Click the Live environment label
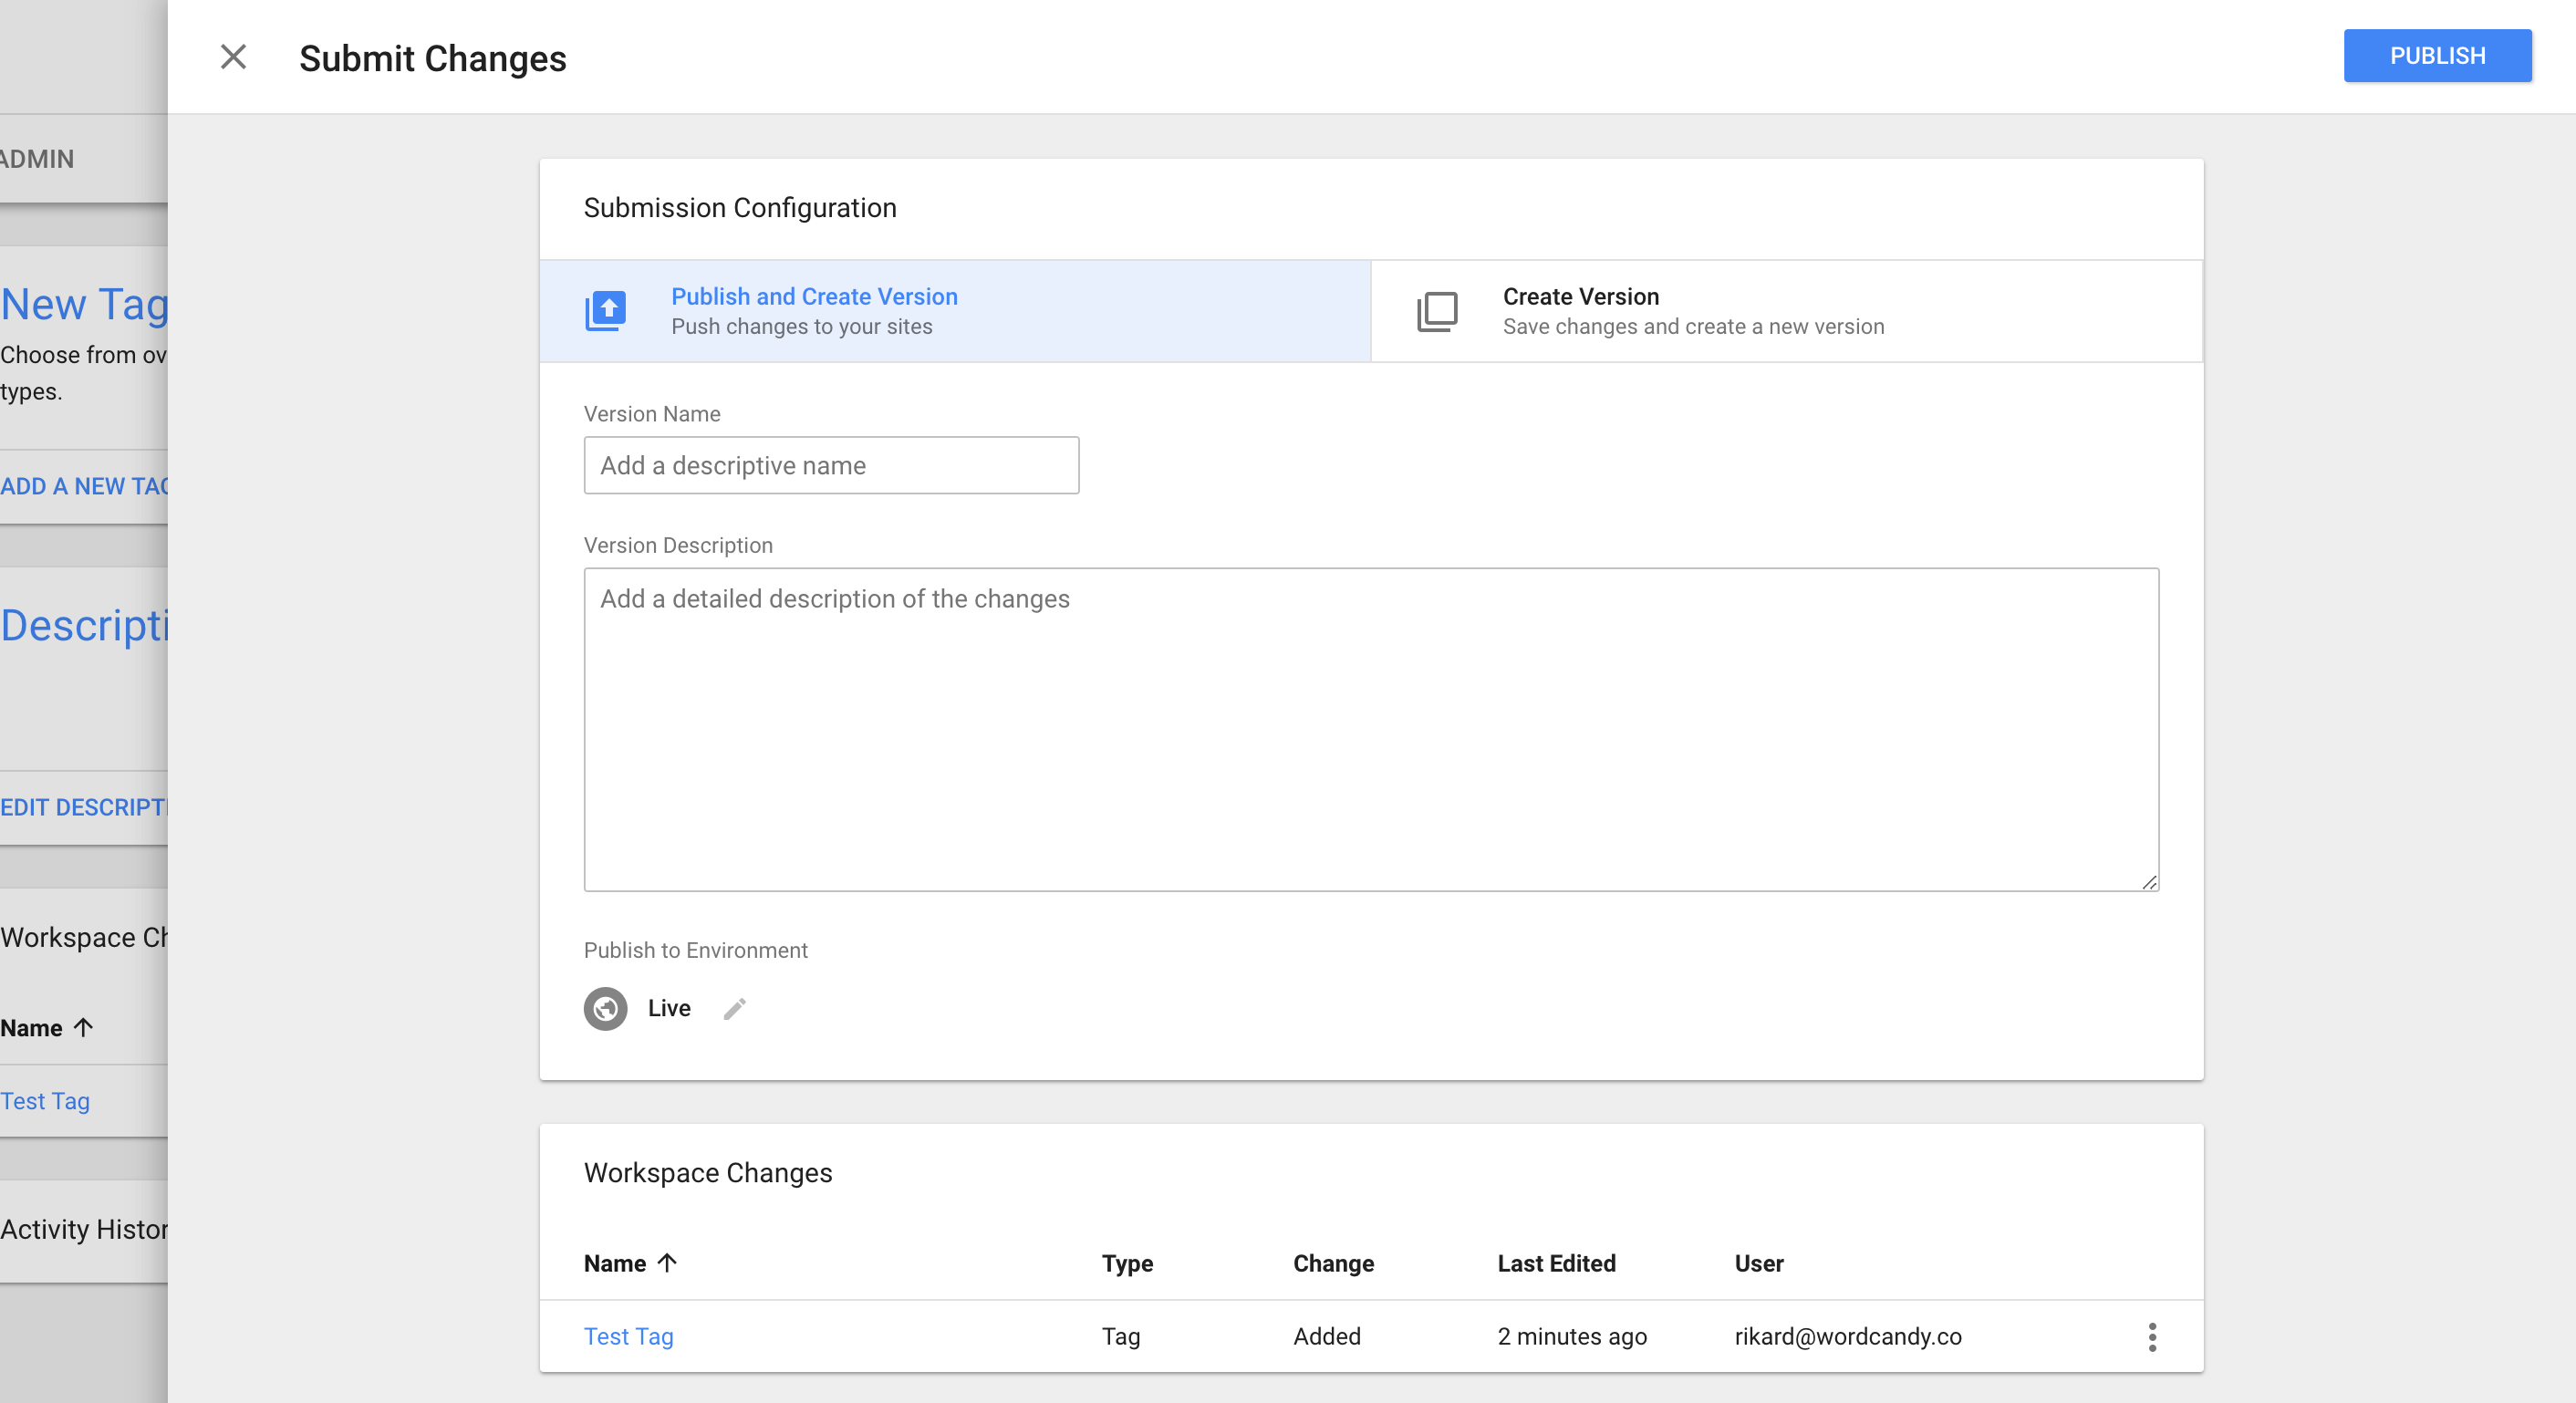The height and width of the screenshot is (1403, 2576). [x=669, y=1008]
